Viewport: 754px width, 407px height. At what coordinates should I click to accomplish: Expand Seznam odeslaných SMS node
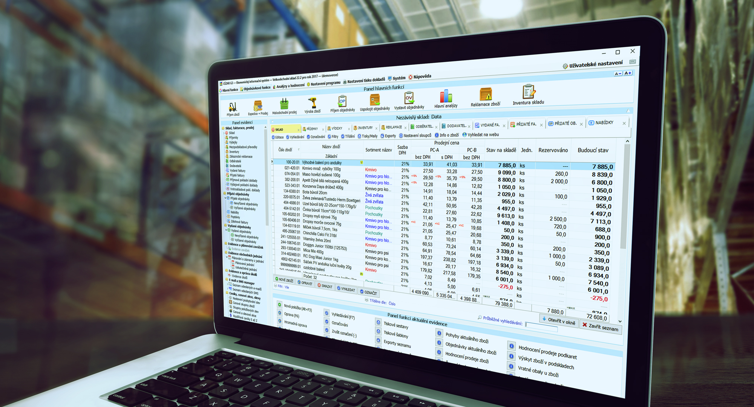[228, 289]
